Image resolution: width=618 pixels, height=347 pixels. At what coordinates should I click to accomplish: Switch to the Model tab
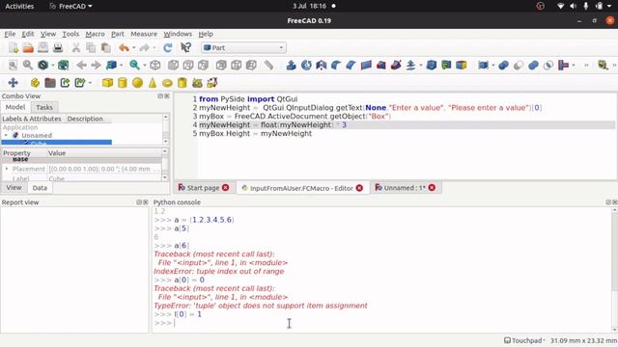(15, 107)
